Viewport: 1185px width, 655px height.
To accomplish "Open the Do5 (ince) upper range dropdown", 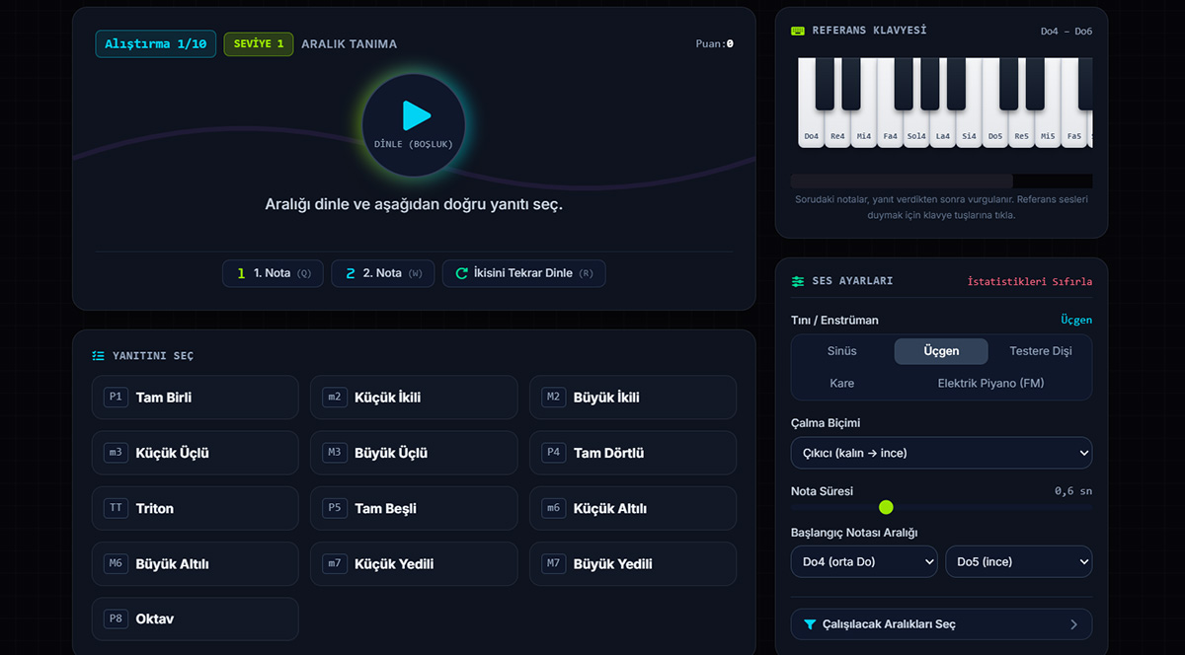I will click(x=1019, y=561).
